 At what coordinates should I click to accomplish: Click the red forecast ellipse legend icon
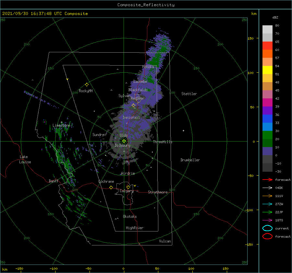click(x=267, y=236)
